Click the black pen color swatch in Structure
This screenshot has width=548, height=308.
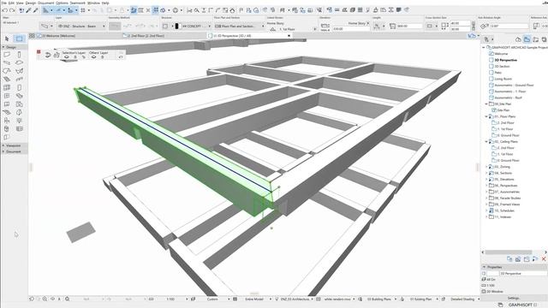177,27
